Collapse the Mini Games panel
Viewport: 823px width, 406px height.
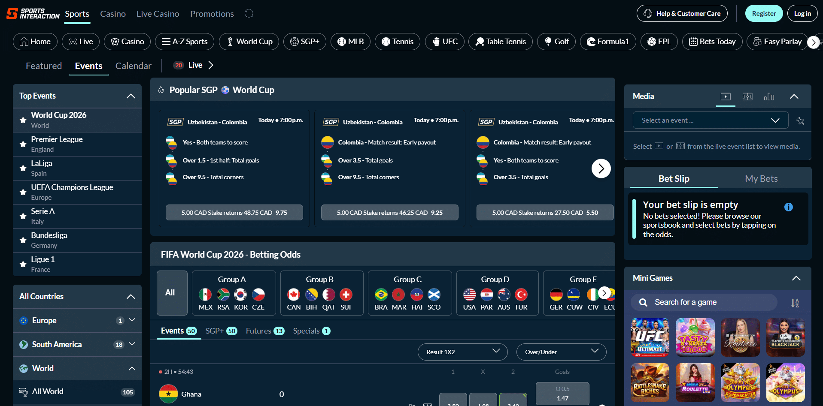pyautogui.click(x=796, y=278)
